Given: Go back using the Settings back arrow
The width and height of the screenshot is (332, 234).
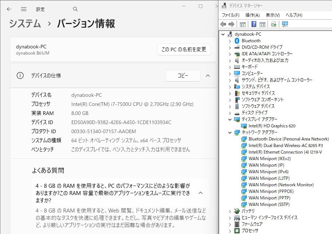Looking at the screenshot, I should pyautogui.click(x=9, y=9).
